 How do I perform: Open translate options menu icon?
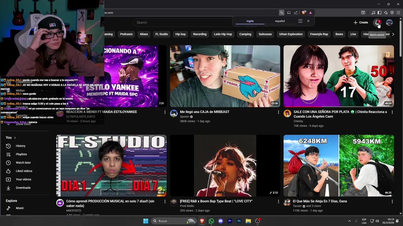(x=300, y=21)
